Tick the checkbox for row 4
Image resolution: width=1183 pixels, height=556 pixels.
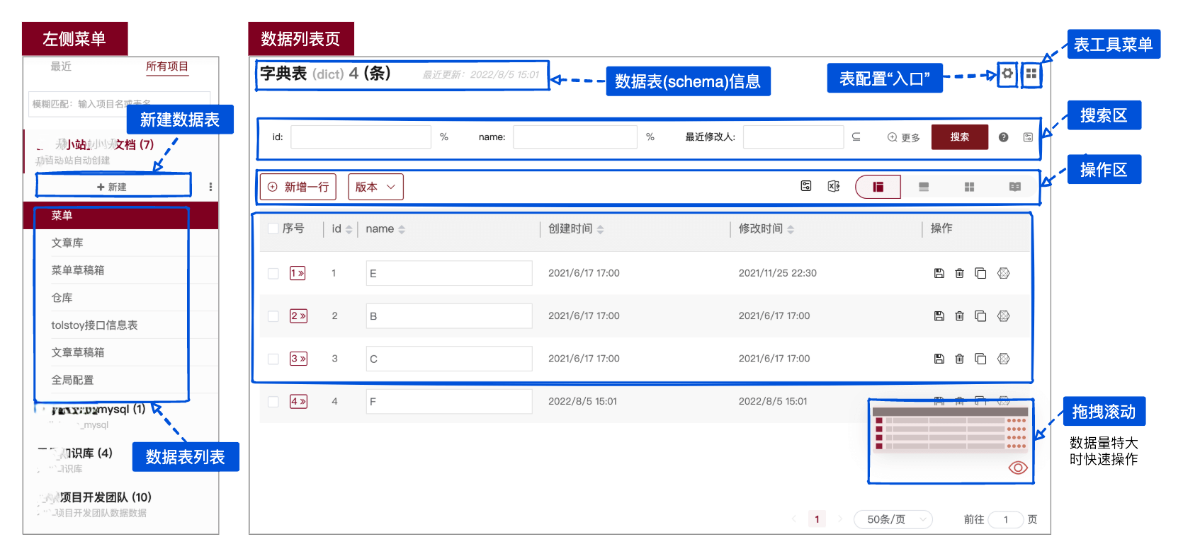[x=273, y=402]
